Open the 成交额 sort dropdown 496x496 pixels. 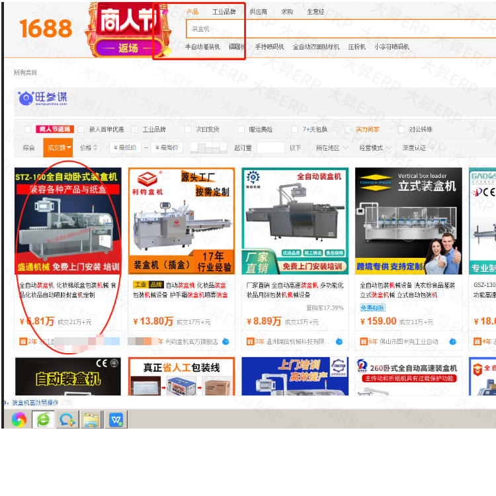point(58,147)
